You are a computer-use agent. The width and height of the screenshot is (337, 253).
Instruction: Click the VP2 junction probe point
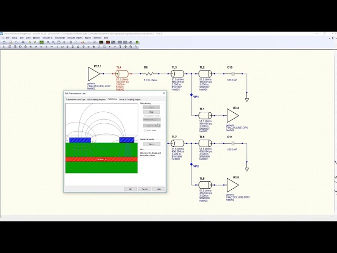point(191,164)
